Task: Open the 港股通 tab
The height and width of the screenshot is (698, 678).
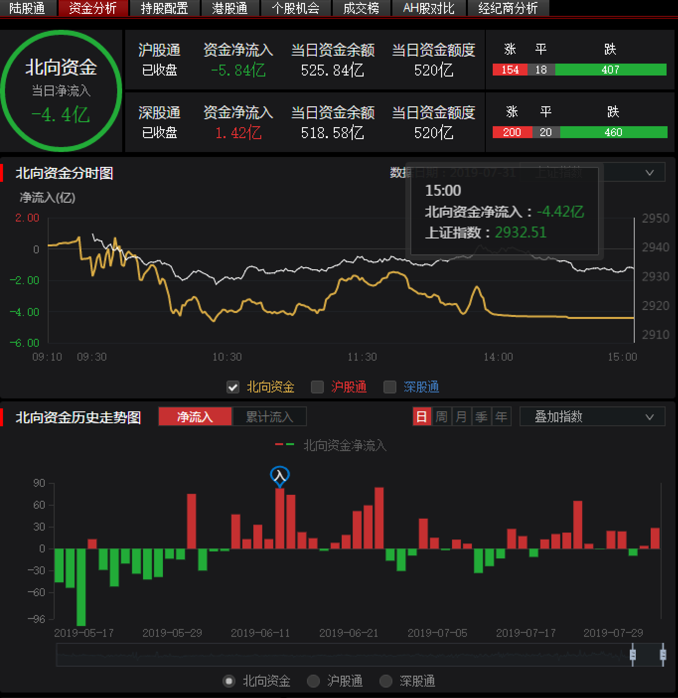Action: 229,8
